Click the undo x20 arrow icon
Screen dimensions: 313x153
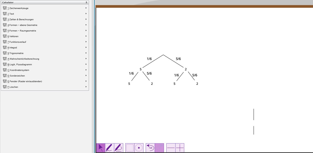(x=150, y=148)
